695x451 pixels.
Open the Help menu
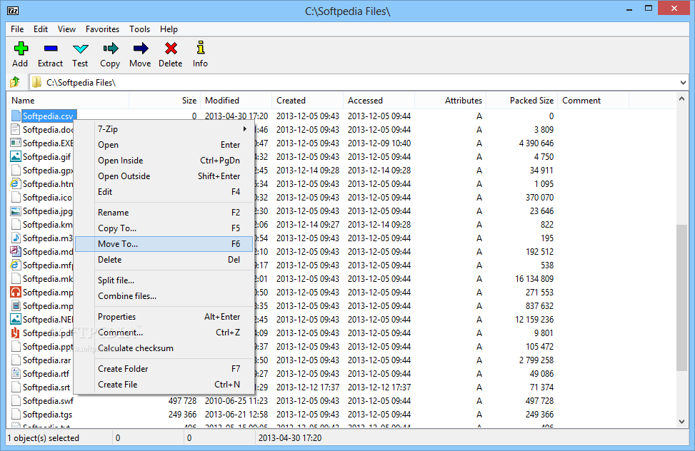tap(169, 29)
